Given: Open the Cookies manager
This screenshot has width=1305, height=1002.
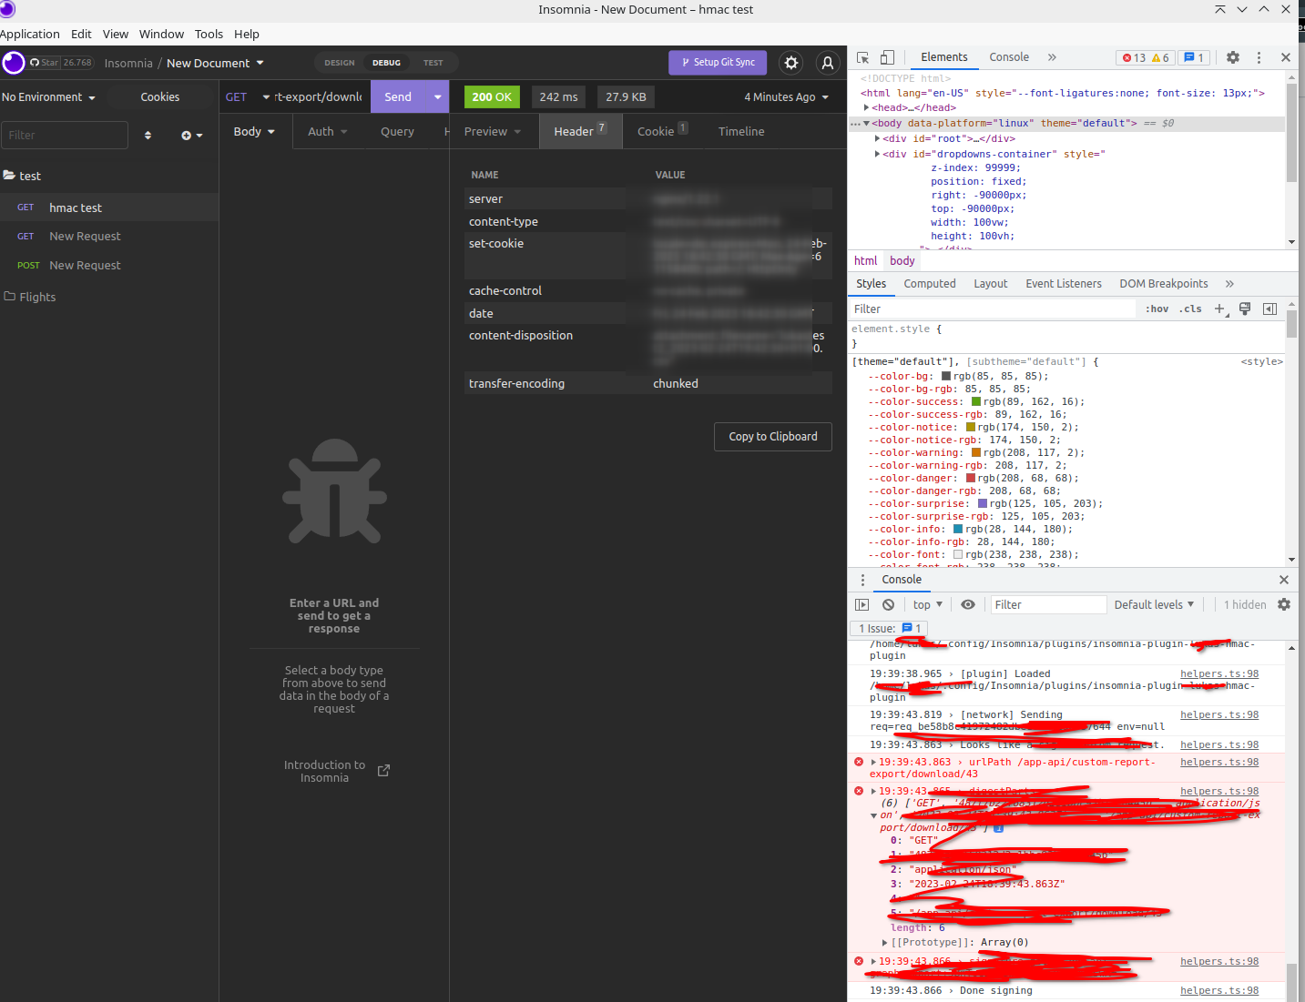Looking at the screenshot, I should (x=159, y=96).
